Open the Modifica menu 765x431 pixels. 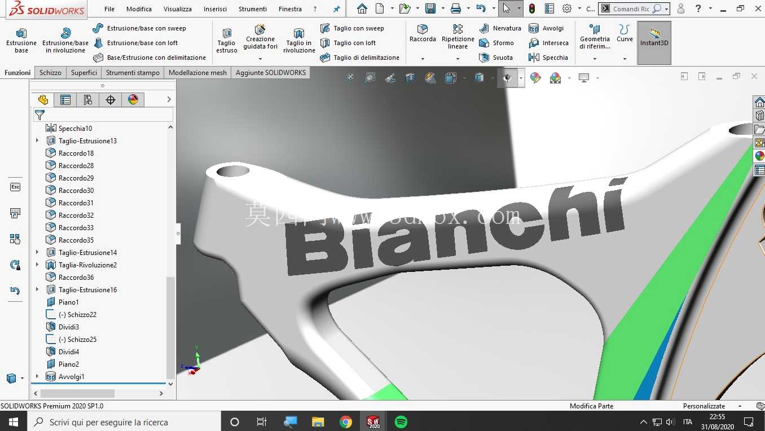pos(139,9)
